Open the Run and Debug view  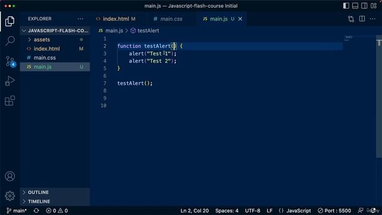coord(10,81)
